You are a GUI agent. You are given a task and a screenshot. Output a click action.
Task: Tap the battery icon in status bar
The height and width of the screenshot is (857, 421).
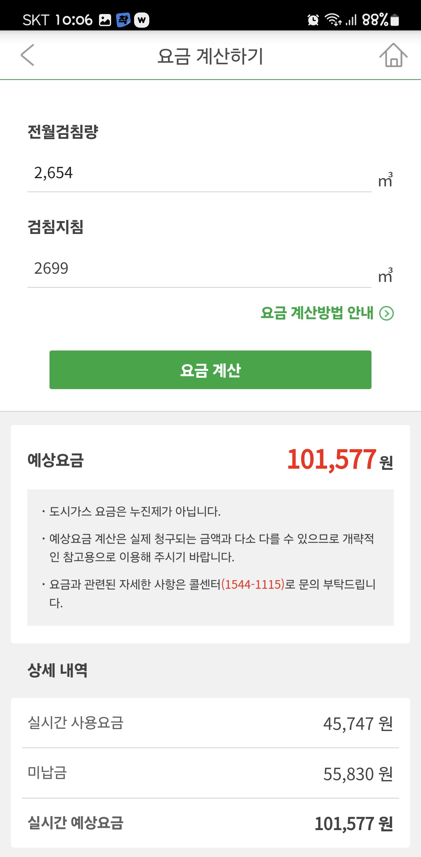click(x=394, y=19)
